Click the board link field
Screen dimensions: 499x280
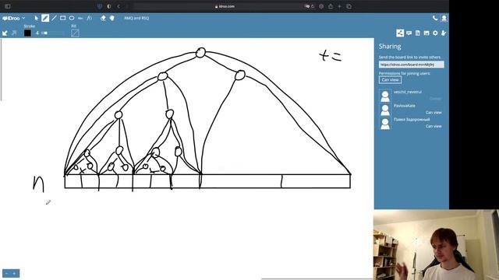coord(411,65)
